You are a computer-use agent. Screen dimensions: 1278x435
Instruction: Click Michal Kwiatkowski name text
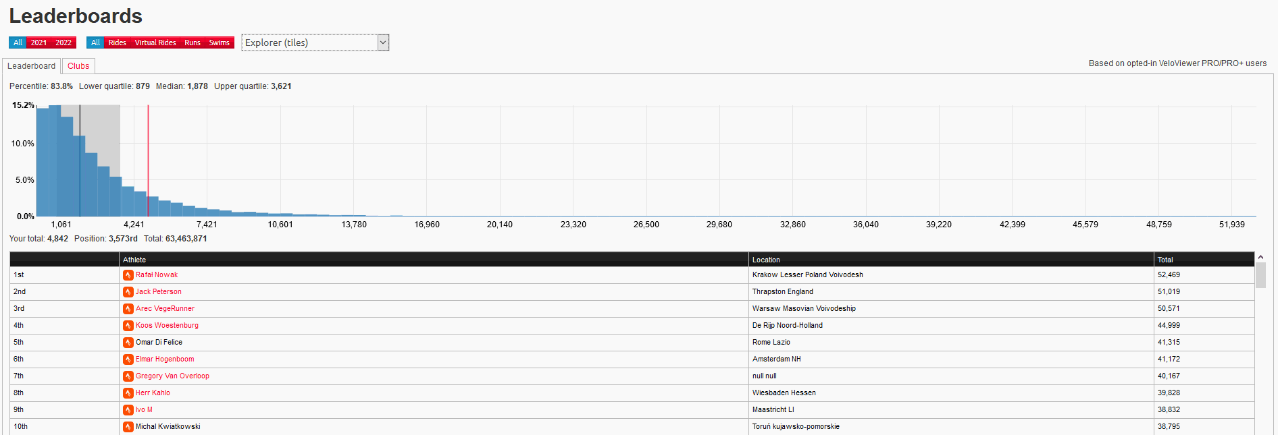168,427
